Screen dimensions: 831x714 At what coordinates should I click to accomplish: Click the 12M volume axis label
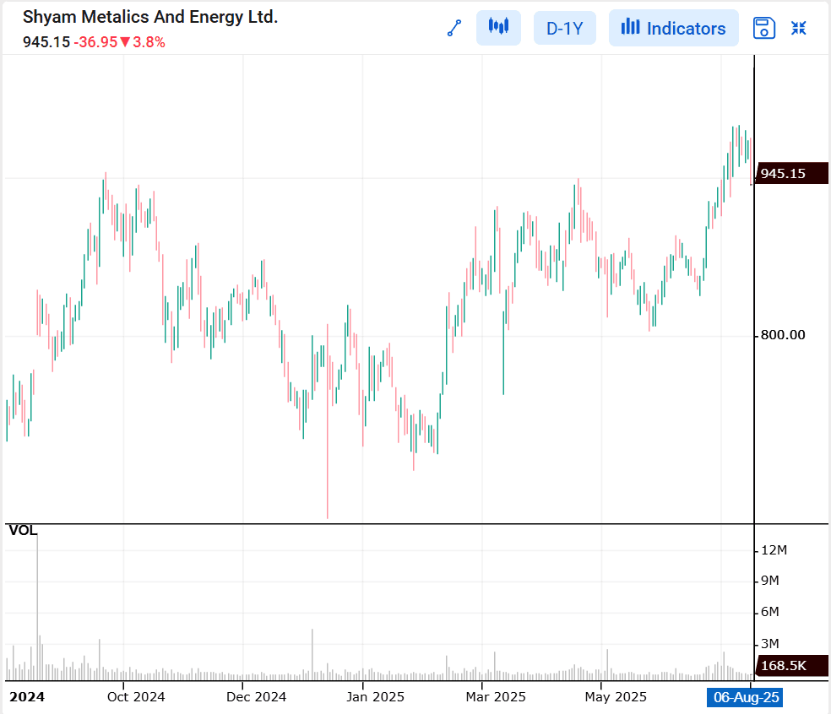pyautogui.click(x=774, y=550)
